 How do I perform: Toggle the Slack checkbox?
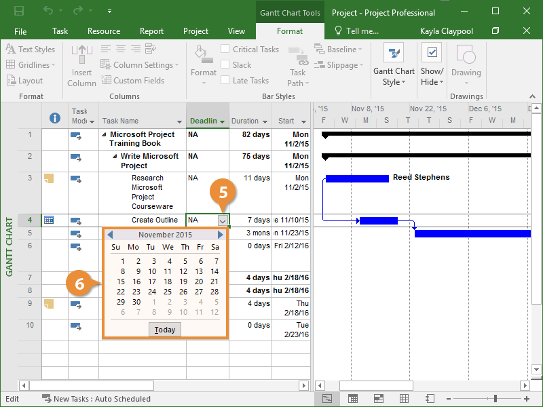coord(225,65)
